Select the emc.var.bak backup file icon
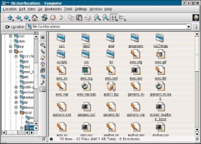 86,87
